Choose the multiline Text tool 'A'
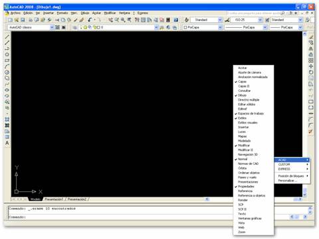Screen dimensions: 319x239 click(7, 143)
